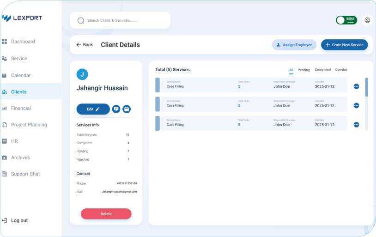The image size is (376, 237).
Task: Open Support Chat in the sidebar
Action: pos(25,174)
